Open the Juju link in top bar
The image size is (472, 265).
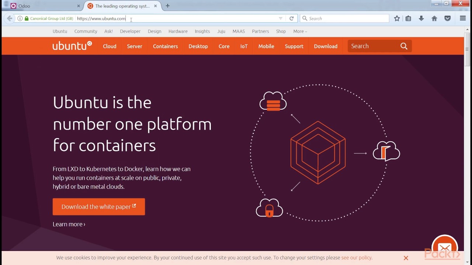(x=221, y=31)
